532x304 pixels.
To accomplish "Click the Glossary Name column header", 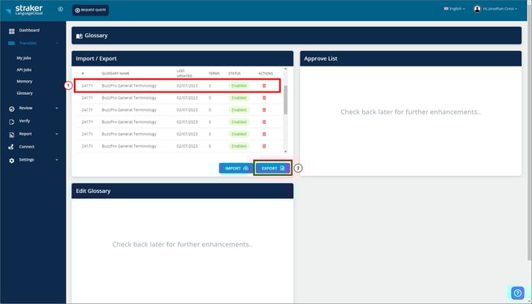I will coord(115,74).
